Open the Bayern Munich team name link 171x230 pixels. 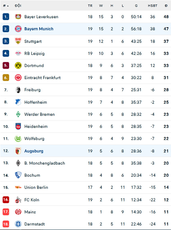tap(39, 29)
